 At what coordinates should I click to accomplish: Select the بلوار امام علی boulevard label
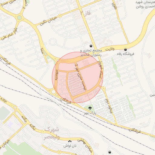click(x=9, y=34)
